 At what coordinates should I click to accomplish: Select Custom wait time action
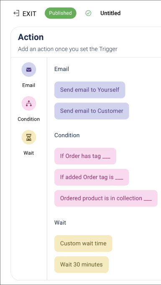click(83, 244)
